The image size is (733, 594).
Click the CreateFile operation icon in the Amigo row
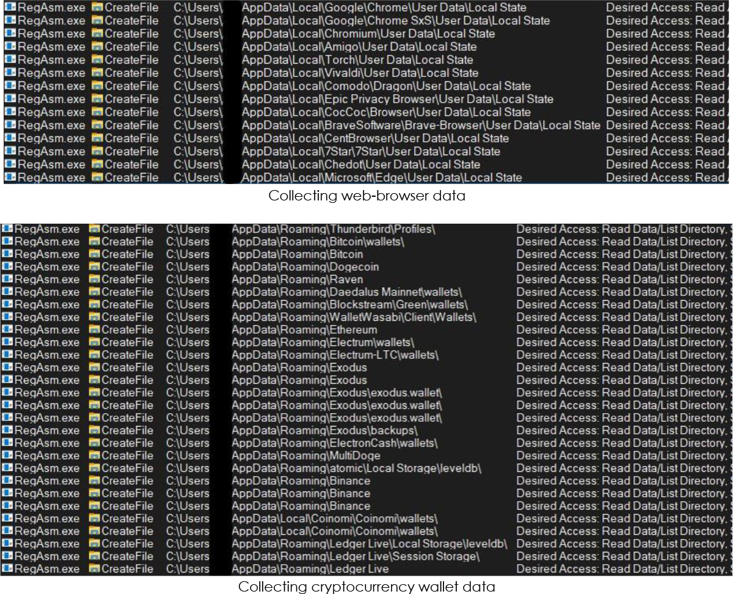(x=97, y=47)
